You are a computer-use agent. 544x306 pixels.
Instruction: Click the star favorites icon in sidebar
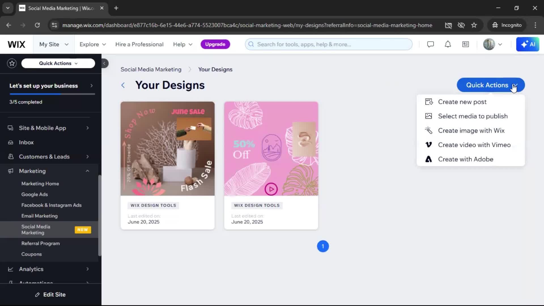(x=12, y=63)
